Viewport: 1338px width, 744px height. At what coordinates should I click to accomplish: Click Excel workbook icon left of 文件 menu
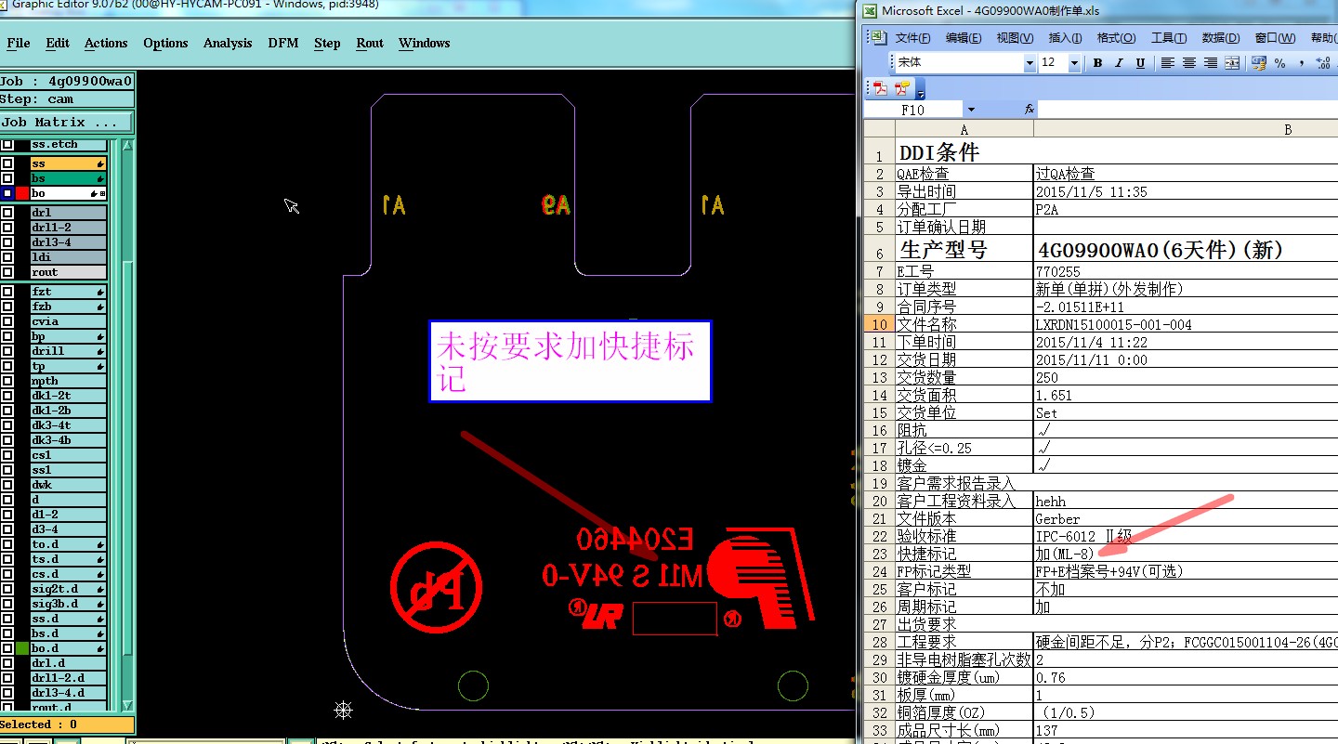pyautogui.click(x=879, y=37)
